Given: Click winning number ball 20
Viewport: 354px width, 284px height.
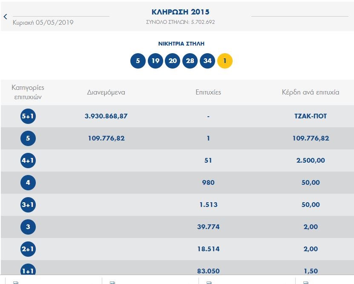Looking at the screenshot, I should pos(173,61).
